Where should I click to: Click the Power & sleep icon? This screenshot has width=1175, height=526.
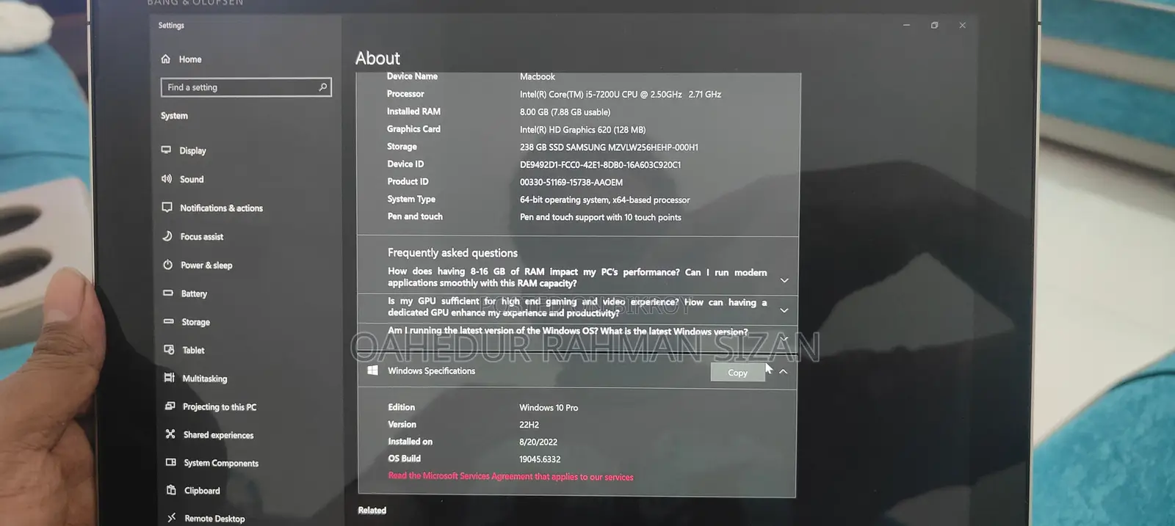[168, 265]
